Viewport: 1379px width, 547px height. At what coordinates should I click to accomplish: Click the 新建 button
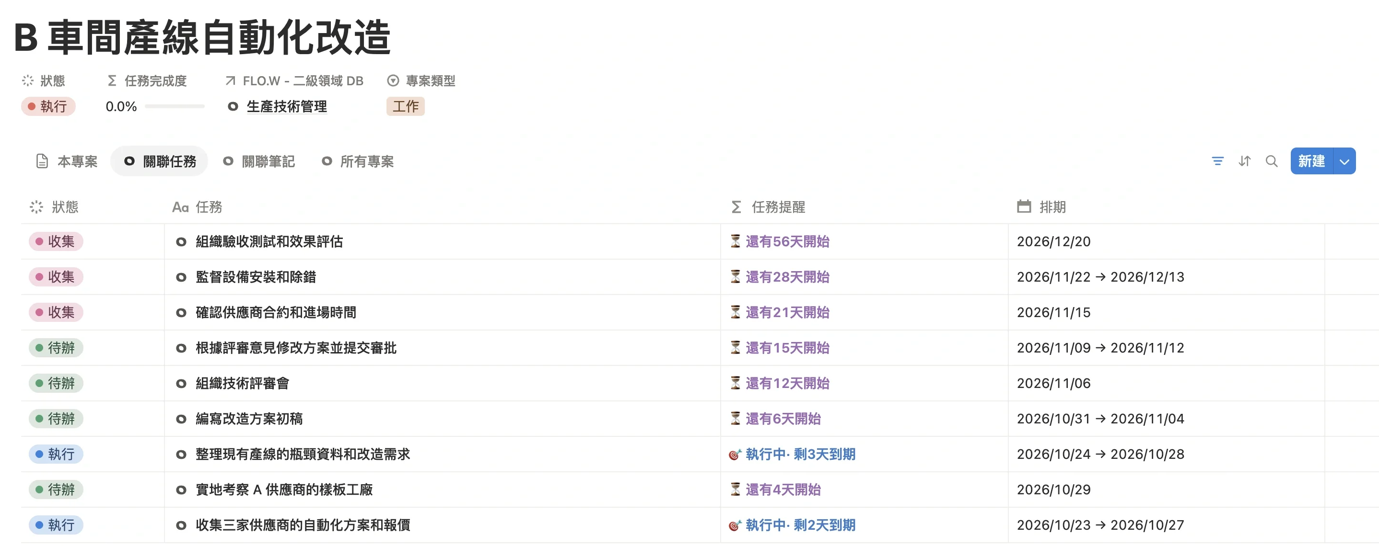[x=1311, y=161]
